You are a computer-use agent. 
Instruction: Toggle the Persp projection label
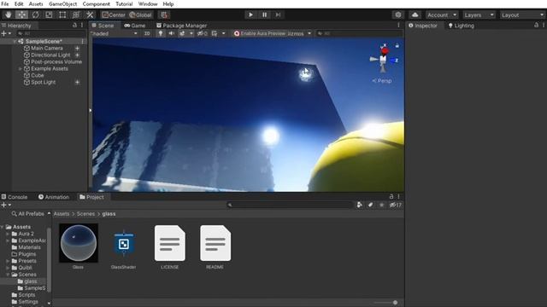(382, 81)
